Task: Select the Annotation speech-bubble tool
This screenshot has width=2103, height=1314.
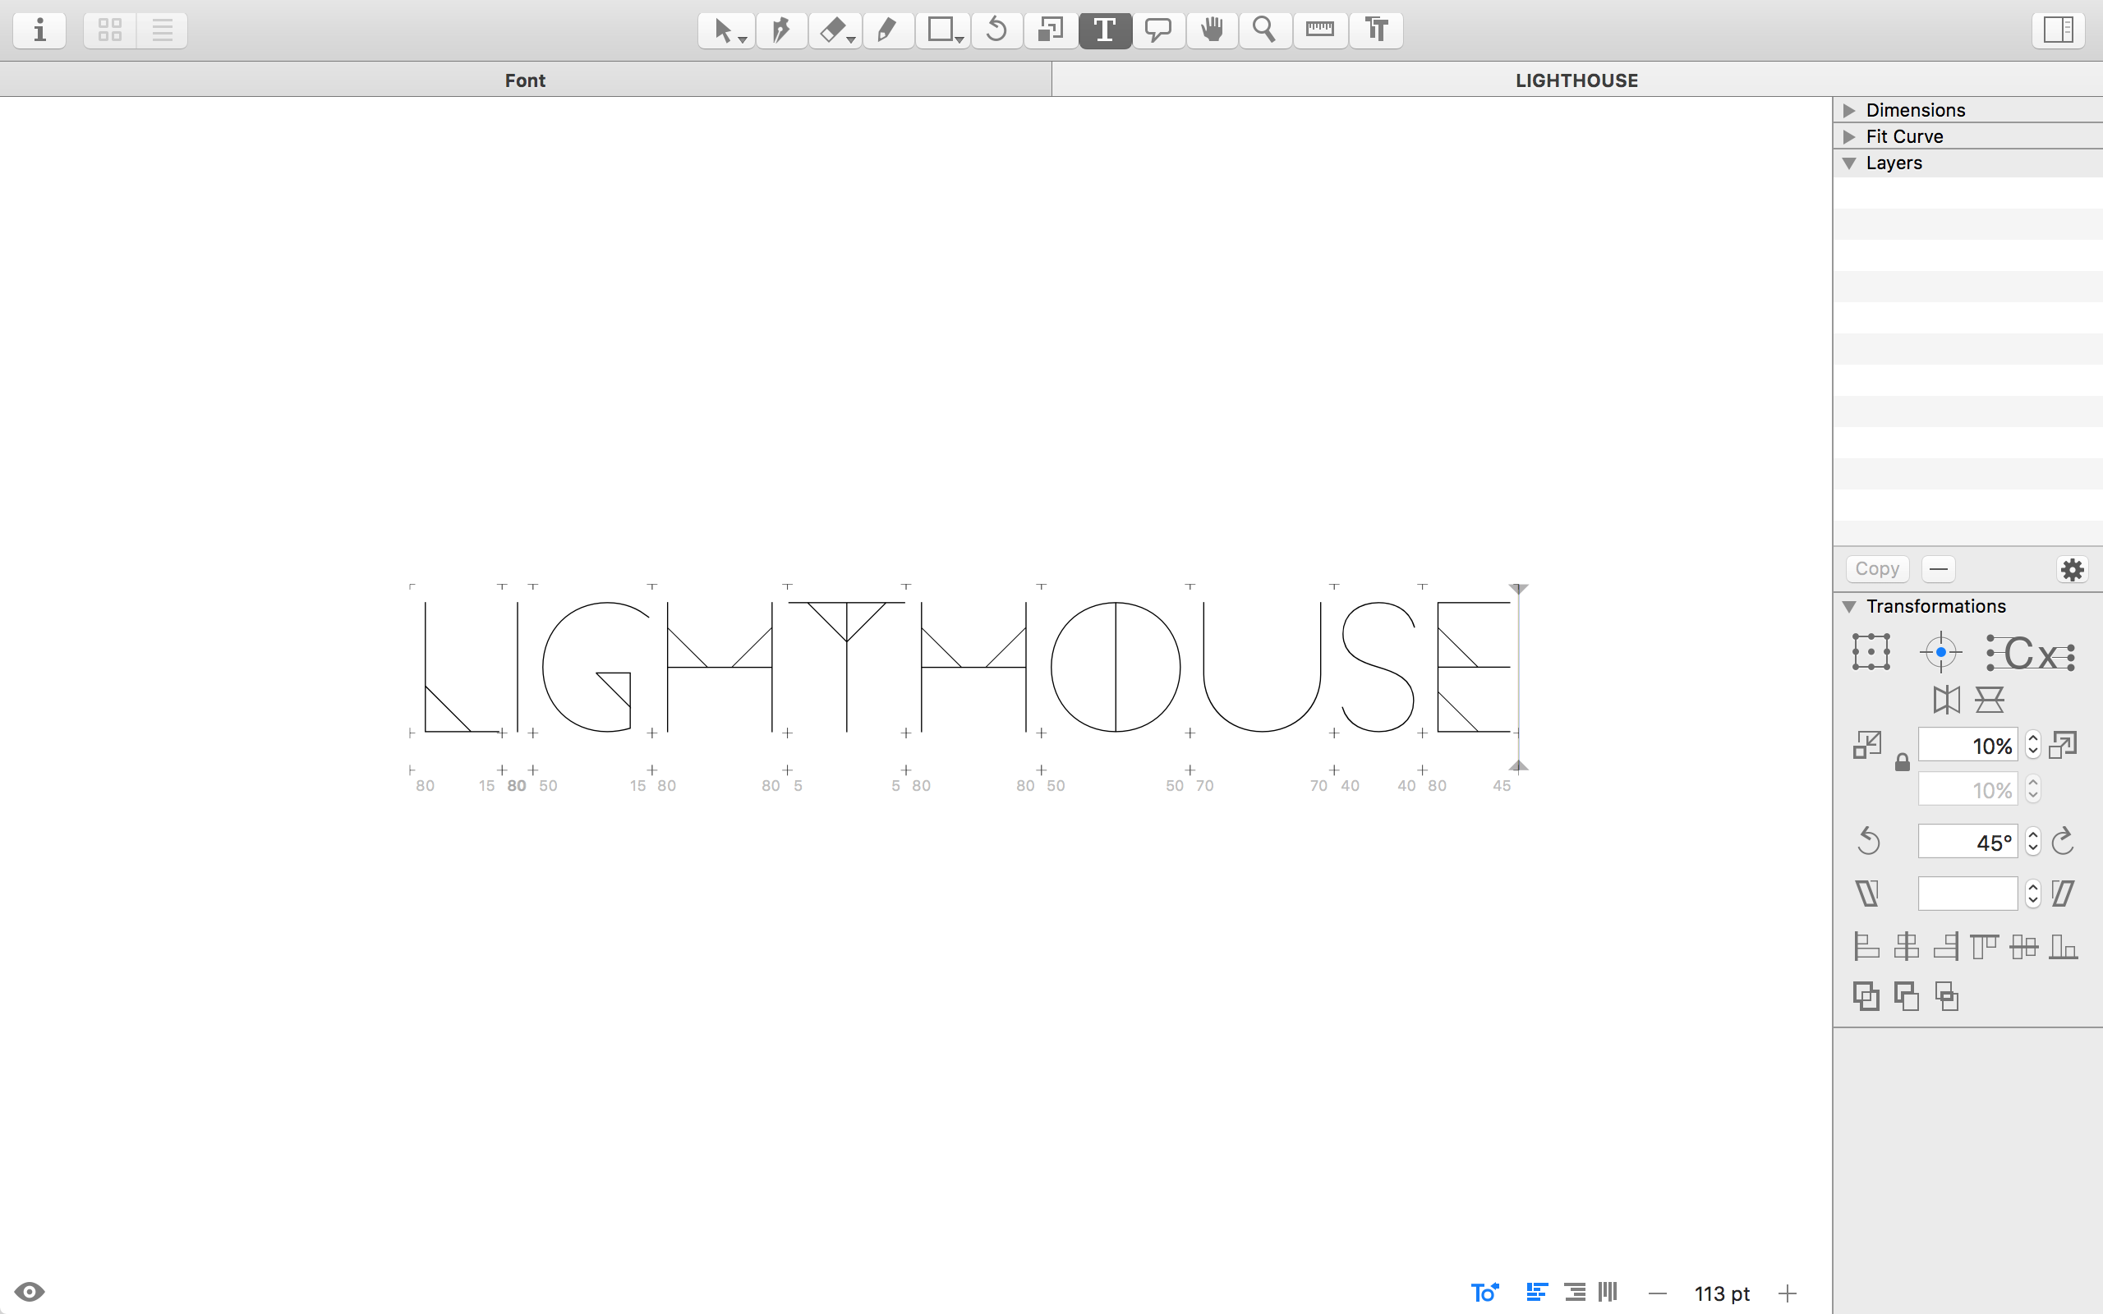Action: (x=1158, y=30)
